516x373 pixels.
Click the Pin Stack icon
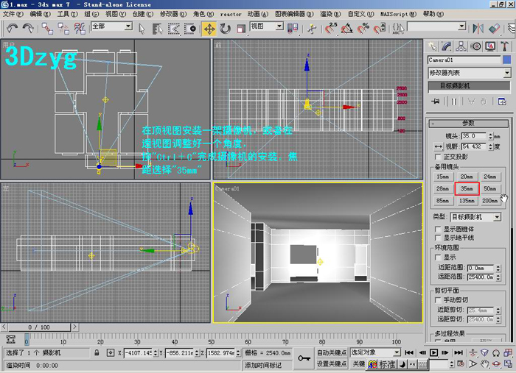coord(436,102)
